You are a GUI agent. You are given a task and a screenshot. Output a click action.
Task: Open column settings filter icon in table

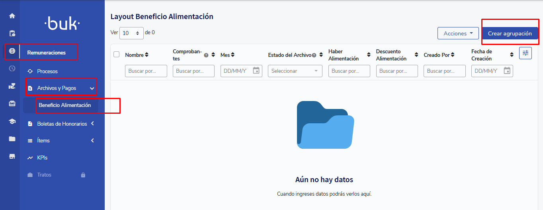click(x=525, y=53)
